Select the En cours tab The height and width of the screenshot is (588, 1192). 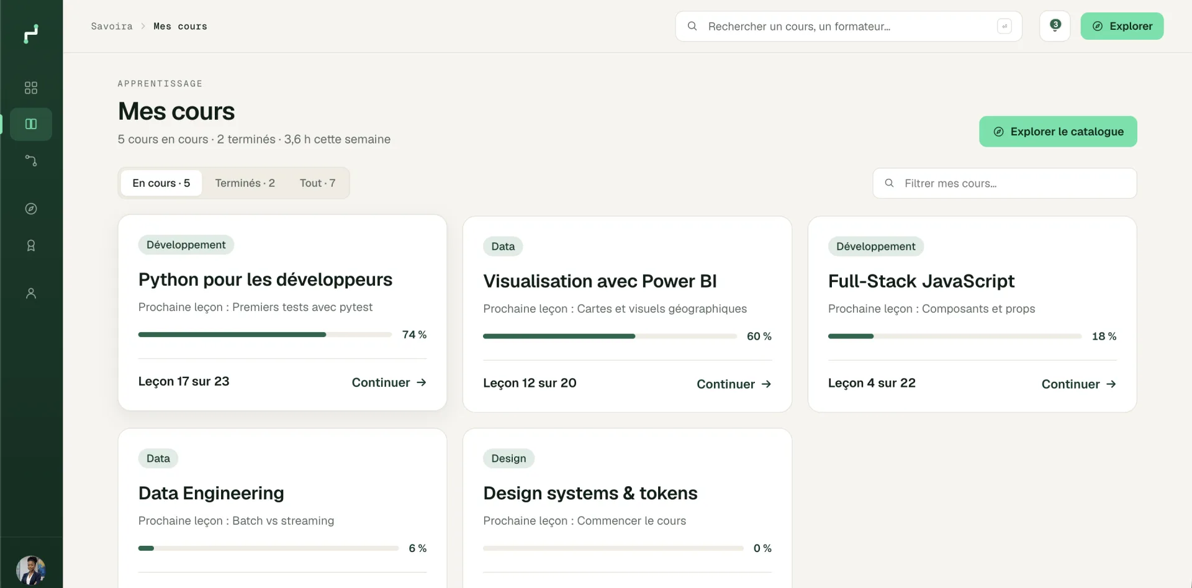pyautogui.click(x=161, y=183)
